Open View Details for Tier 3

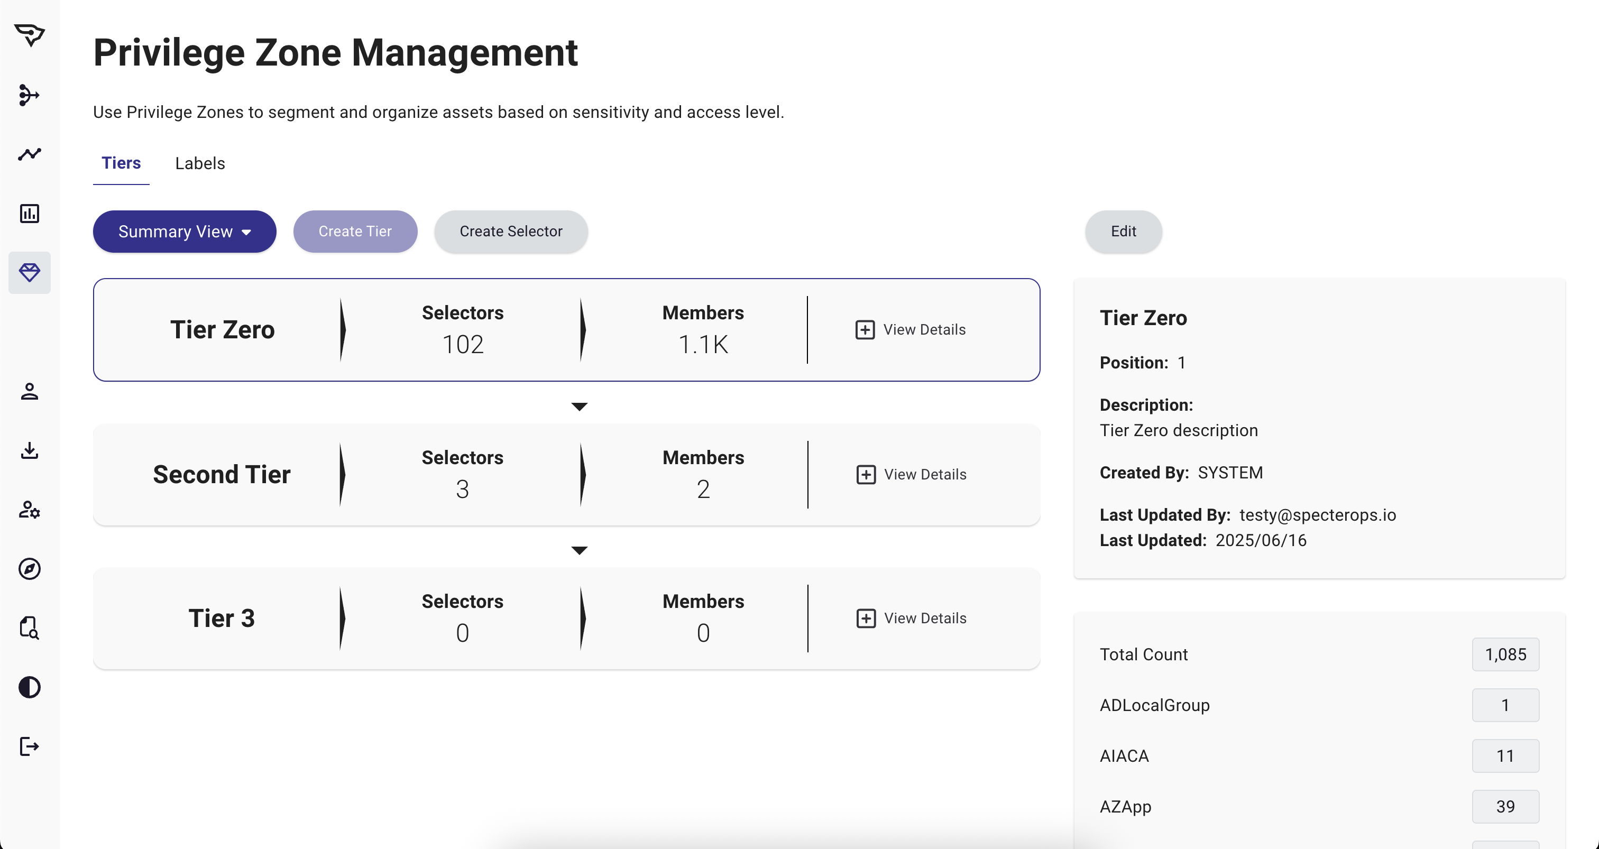click(911, 617)
